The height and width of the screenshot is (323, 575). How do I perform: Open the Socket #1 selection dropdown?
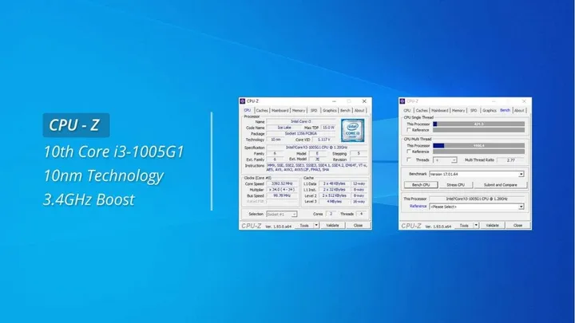294,214
